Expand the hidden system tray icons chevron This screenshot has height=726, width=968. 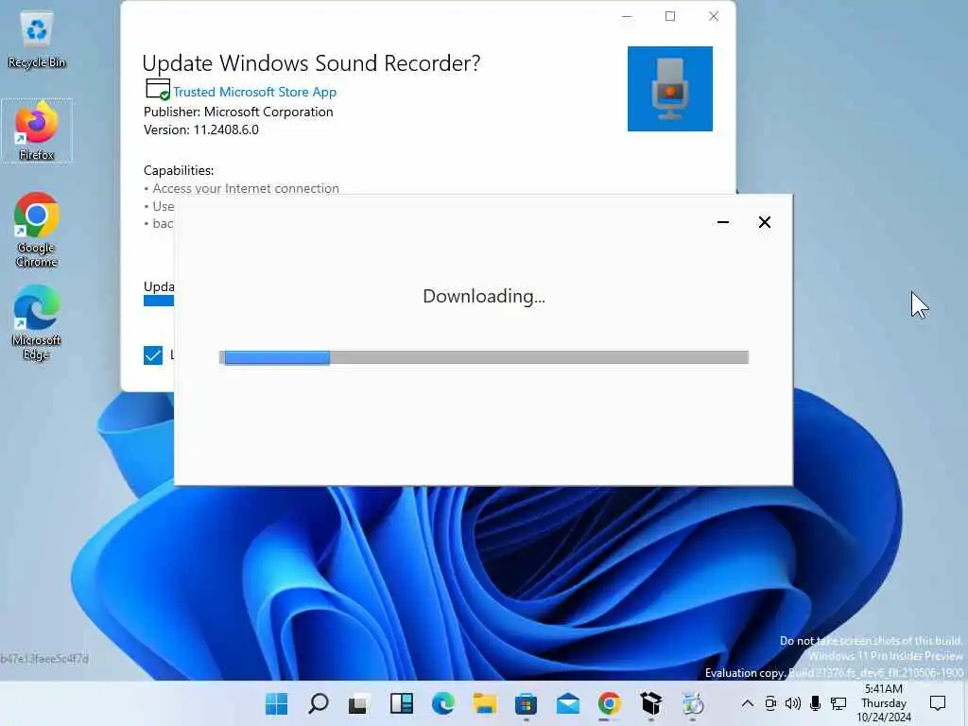pos(747,703)
